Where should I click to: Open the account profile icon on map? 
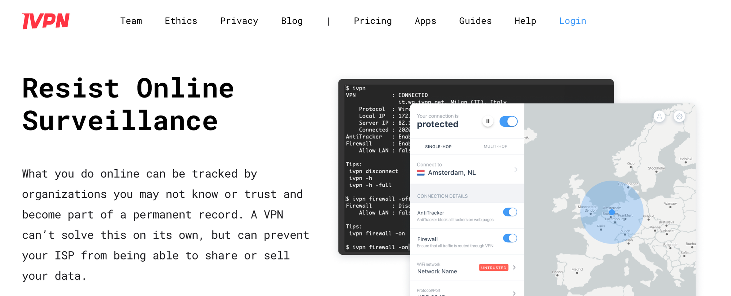[659, 117]
